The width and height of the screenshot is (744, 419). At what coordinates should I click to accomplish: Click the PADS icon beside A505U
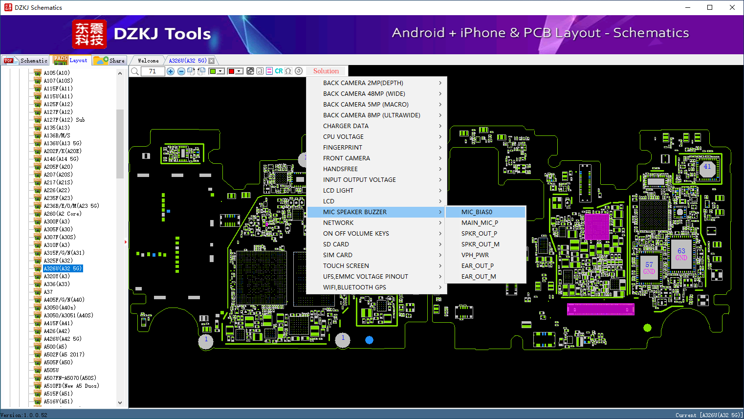coord(38,370)
